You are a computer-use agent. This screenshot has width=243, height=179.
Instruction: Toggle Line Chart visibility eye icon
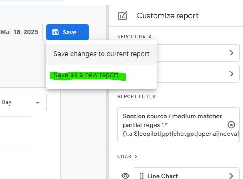click(125, 176)
